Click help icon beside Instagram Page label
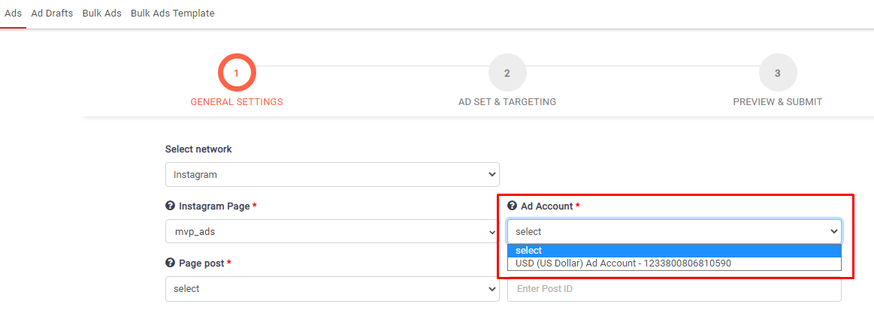The width and height of the screenshot is (874, 313). (170, 206)
